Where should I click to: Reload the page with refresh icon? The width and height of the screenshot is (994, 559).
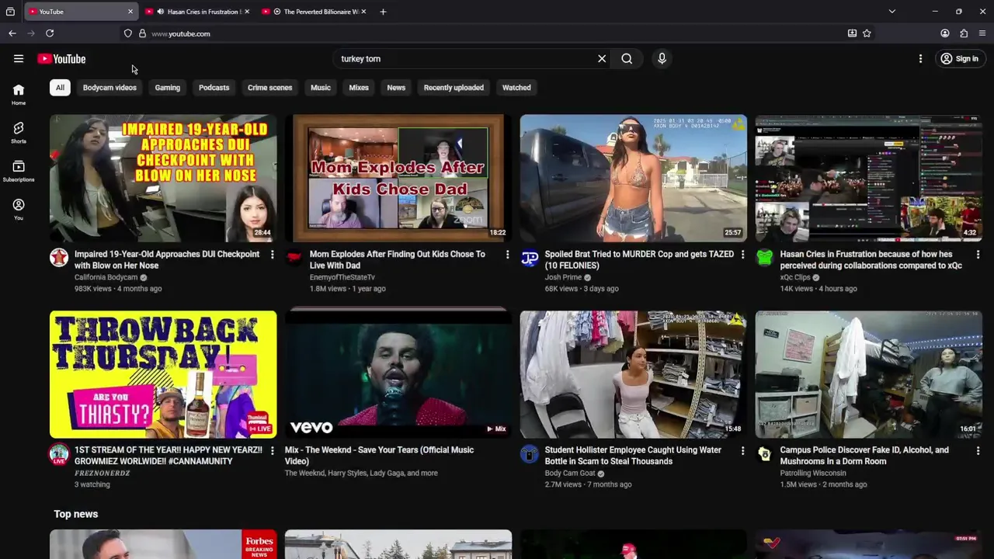50,33
